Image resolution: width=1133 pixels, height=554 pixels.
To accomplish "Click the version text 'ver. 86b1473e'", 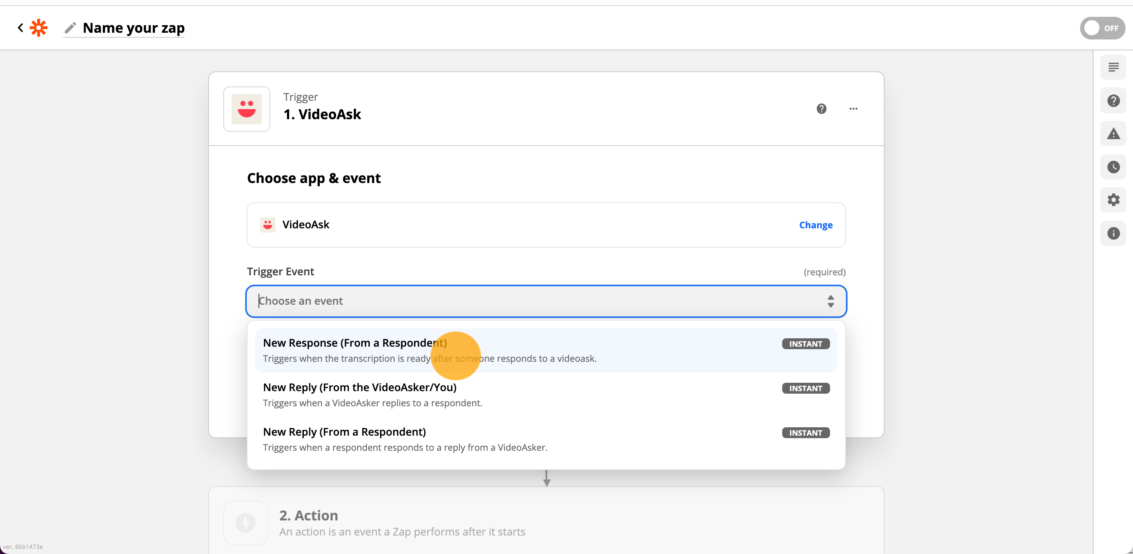I will (x=23, y=546).
